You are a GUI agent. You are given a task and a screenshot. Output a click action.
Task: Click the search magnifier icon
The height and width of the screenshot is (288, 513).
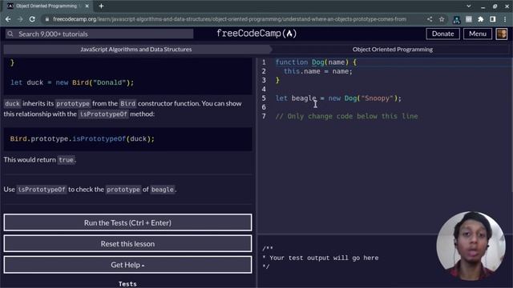[10, 34]
